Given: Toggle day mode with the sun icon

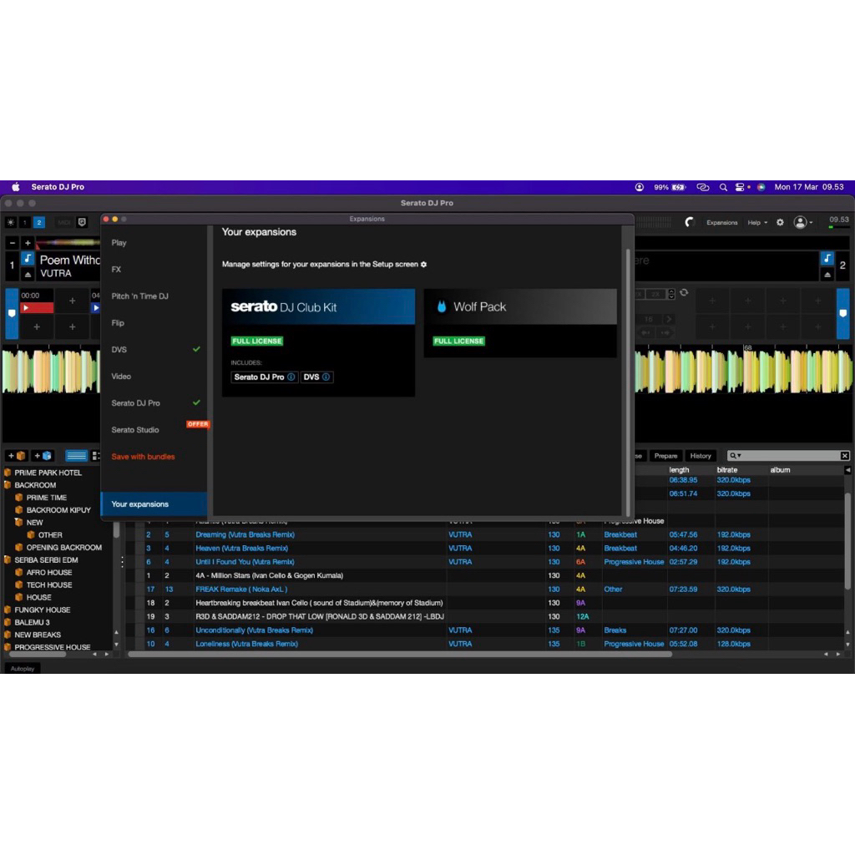Looking at the screenshot, I should 11,222.
